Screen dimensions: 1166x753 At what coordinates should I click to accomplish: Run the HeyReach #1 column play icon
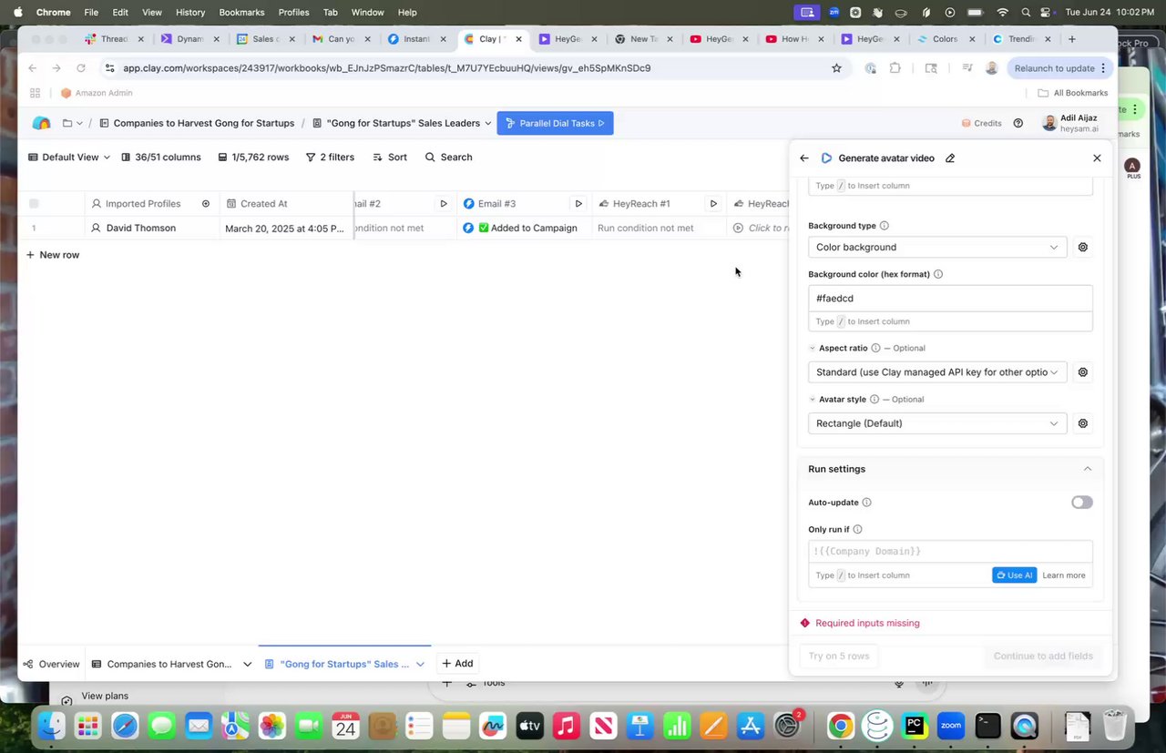713,204
